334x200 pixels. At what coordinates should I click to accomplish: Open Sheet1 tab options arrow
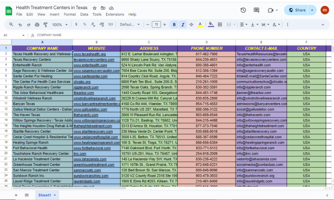pos(55,195)
